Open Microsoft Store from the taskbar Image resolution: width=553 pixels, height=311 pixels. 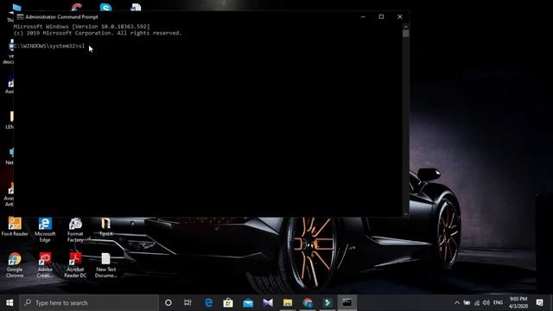(228, 302)
